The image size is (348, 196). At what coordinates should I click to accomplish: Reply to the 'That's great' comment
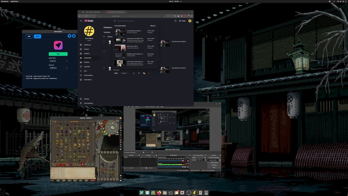pos(116,73)
